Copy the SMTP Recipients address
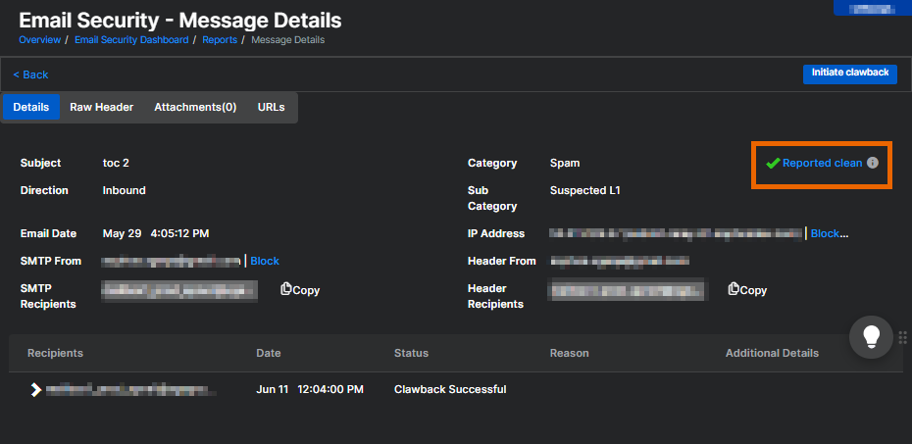 tap(300, 290)
